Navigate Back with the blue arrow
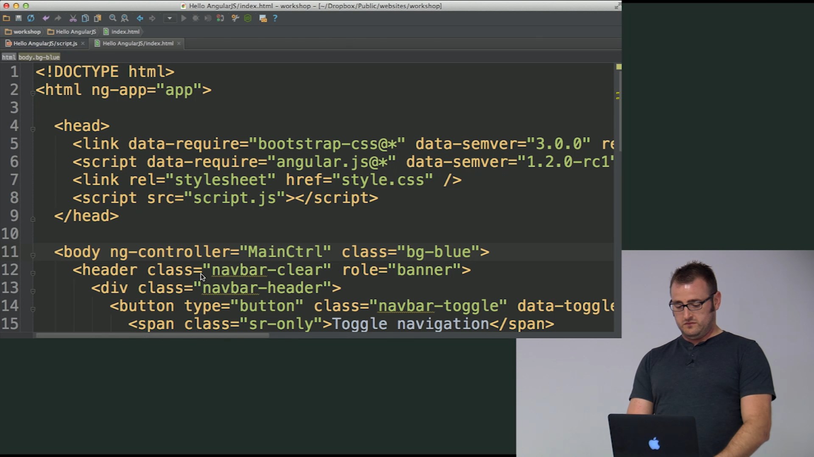 click(x=140, y=18)
